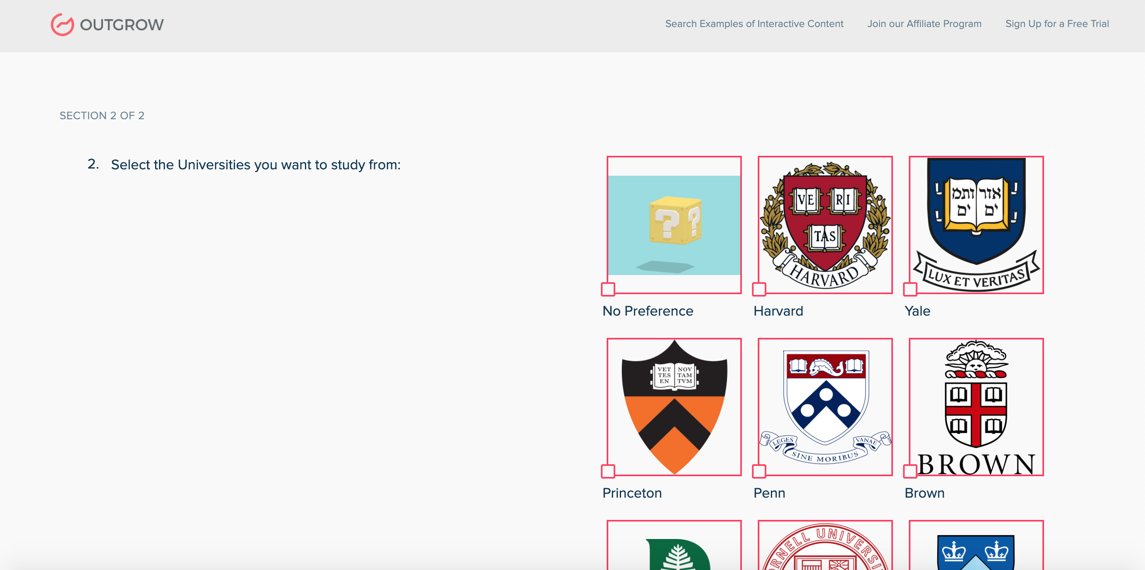Click the Outgrow logo
Image resolution: width=1145 pixels, height=570 pixels.
(x=107, y=24)
